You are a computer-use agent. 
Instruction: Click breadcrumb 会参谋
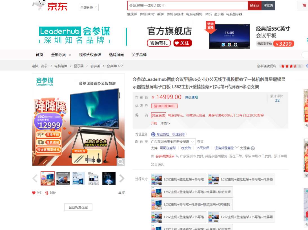pyautogui.click(x=95, y=66)
